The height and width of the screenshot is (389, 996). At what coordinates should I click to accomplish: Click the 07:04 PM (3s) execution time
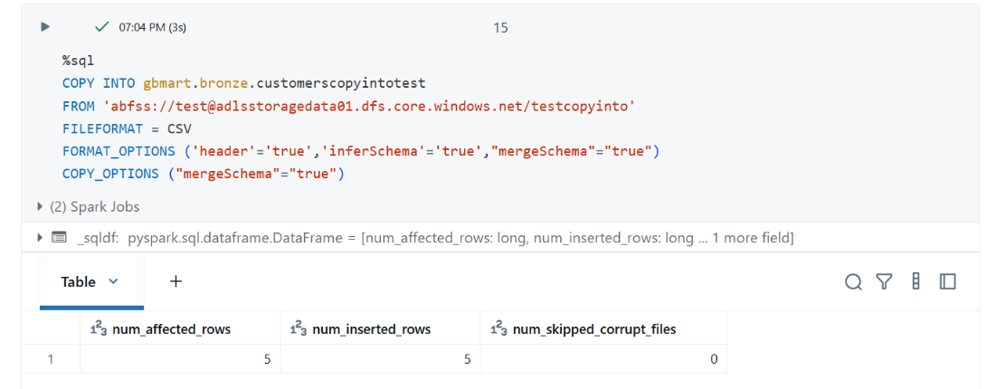tap(153, 27)
